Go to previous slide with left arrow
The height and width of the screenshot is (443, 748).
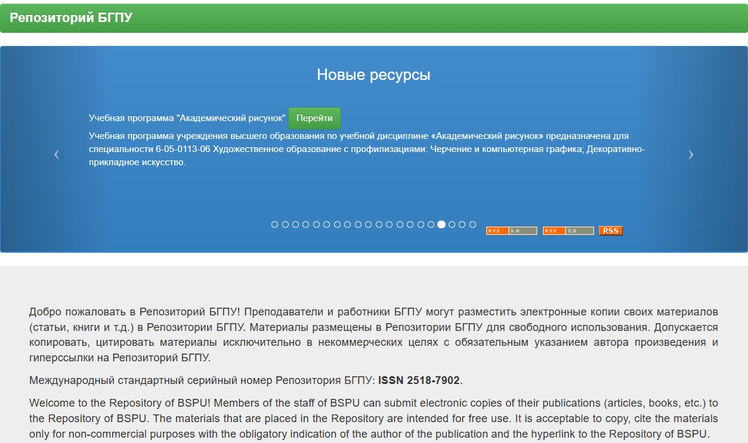57,154
